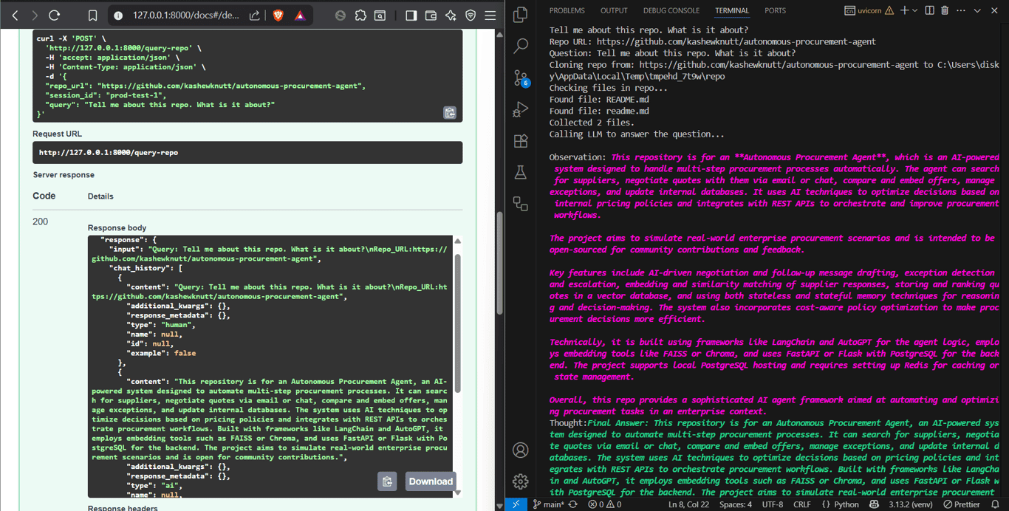Viewport: 1009px width, 511px height.
Task: Open the Extensions view
Action: point(521,140)
